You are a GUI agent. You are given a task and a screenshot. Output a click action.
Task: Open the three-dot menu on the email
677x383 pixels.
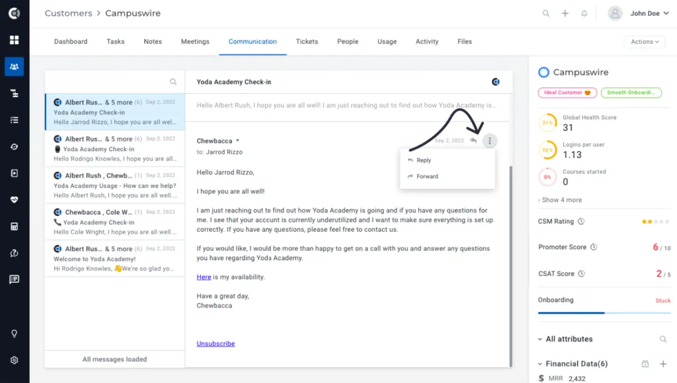tap(490, 141)
